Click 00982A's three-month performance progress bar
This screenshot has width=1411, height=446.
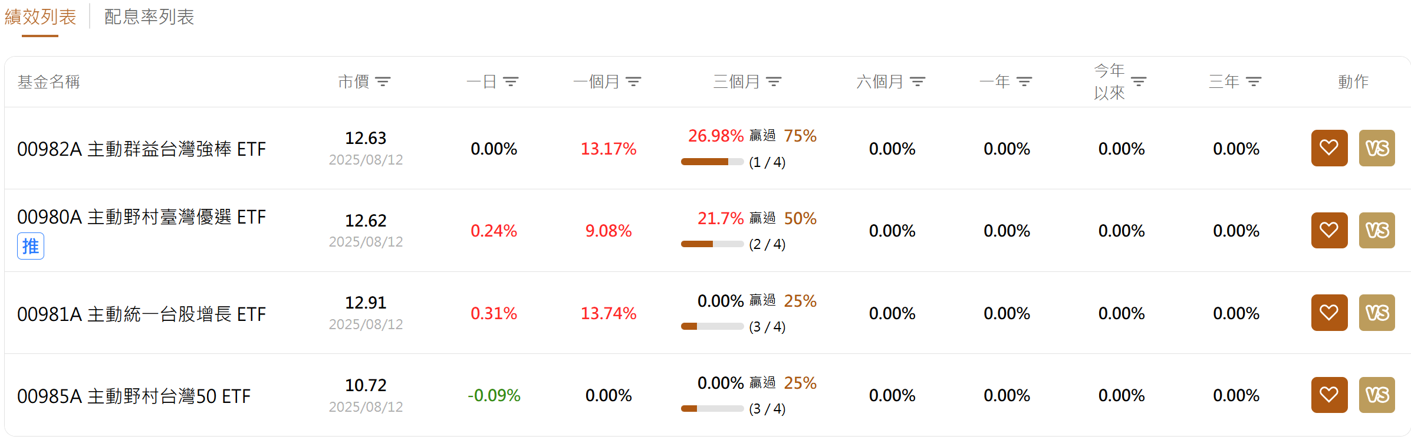[x=712, y=161]
